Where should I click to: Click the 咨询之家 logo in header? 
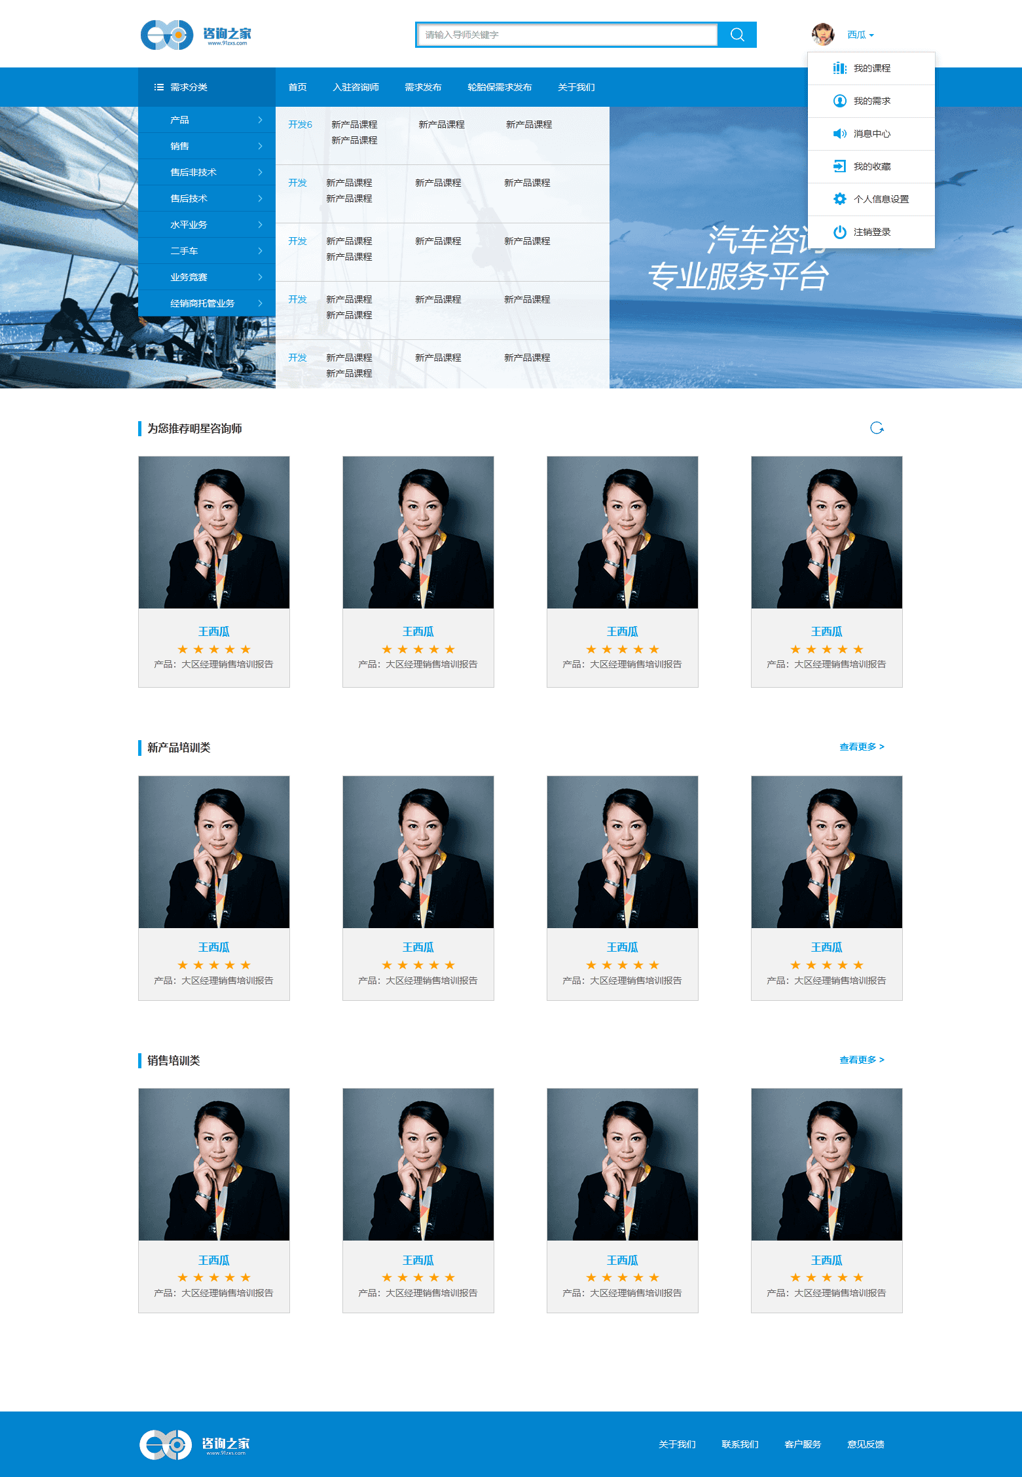tap(196, 35)
